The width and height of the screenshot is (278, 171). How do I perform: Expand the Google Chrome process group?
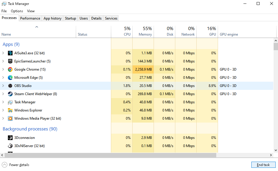[3, 69]
